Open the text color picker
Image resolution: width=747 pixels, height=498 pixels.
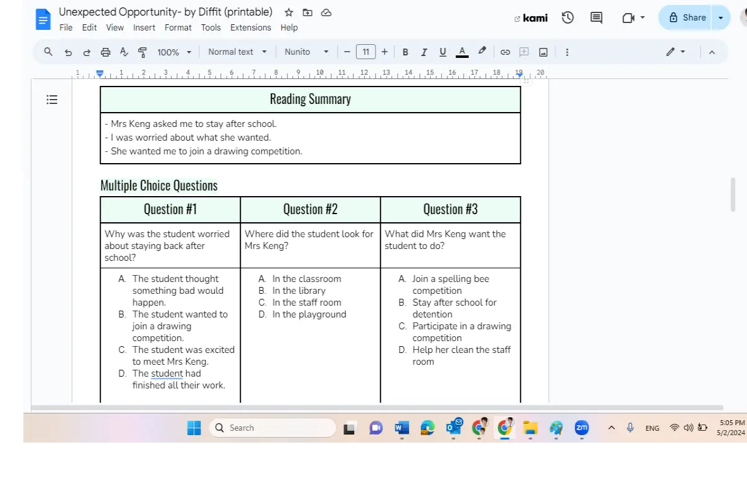(x=462, y=52)
